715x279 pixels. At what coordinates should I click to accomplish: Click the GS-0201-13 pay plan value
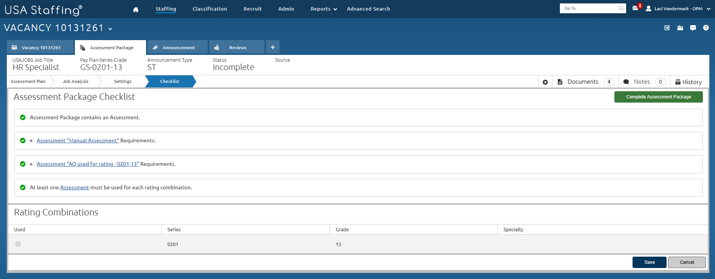point(101,67)
